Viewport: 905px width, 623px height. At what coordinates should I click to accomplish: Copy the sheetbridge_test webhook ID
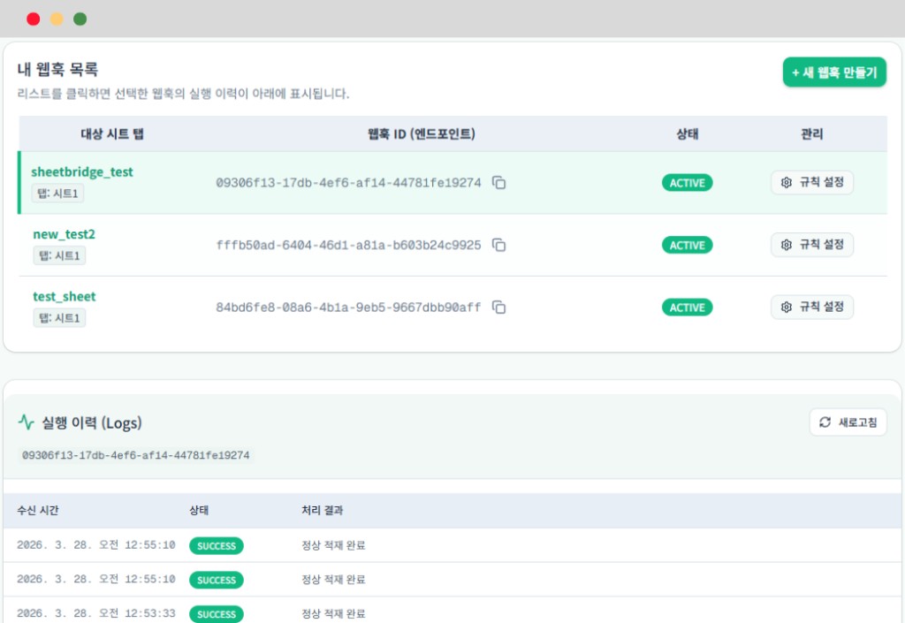tap(498, 182)
